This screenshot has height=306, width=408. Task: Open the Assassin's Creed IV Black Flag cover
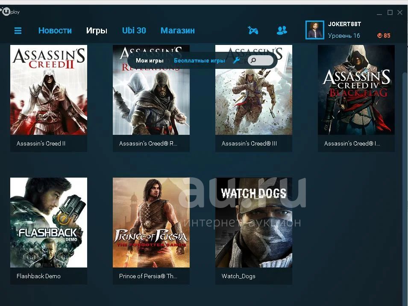(x=356, y=90)
